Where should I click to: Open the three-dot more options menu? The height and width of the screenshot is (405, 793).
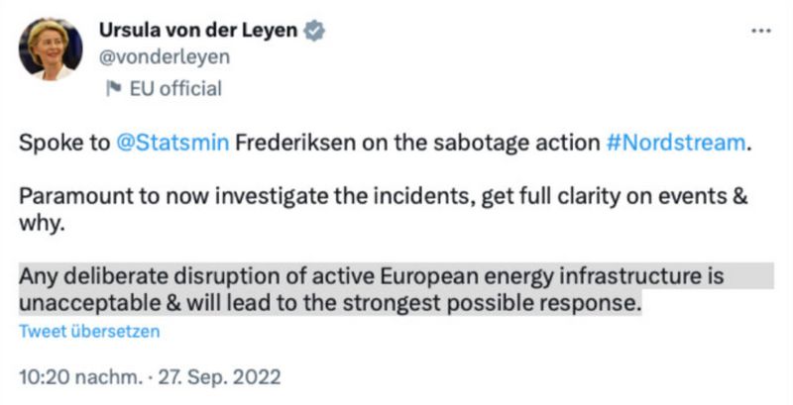click(x=761, y=31)
